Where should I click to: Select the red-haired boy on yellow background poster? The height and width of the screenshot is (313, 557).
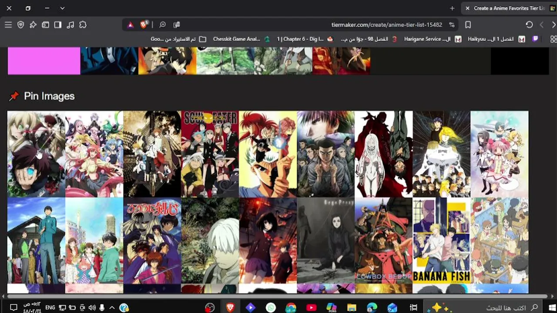pos(268,154)
